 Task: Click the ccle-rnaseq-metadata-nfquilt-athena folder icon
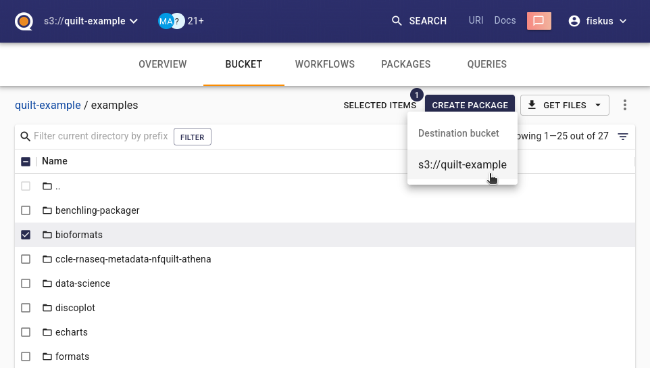(x=47, y=259)
